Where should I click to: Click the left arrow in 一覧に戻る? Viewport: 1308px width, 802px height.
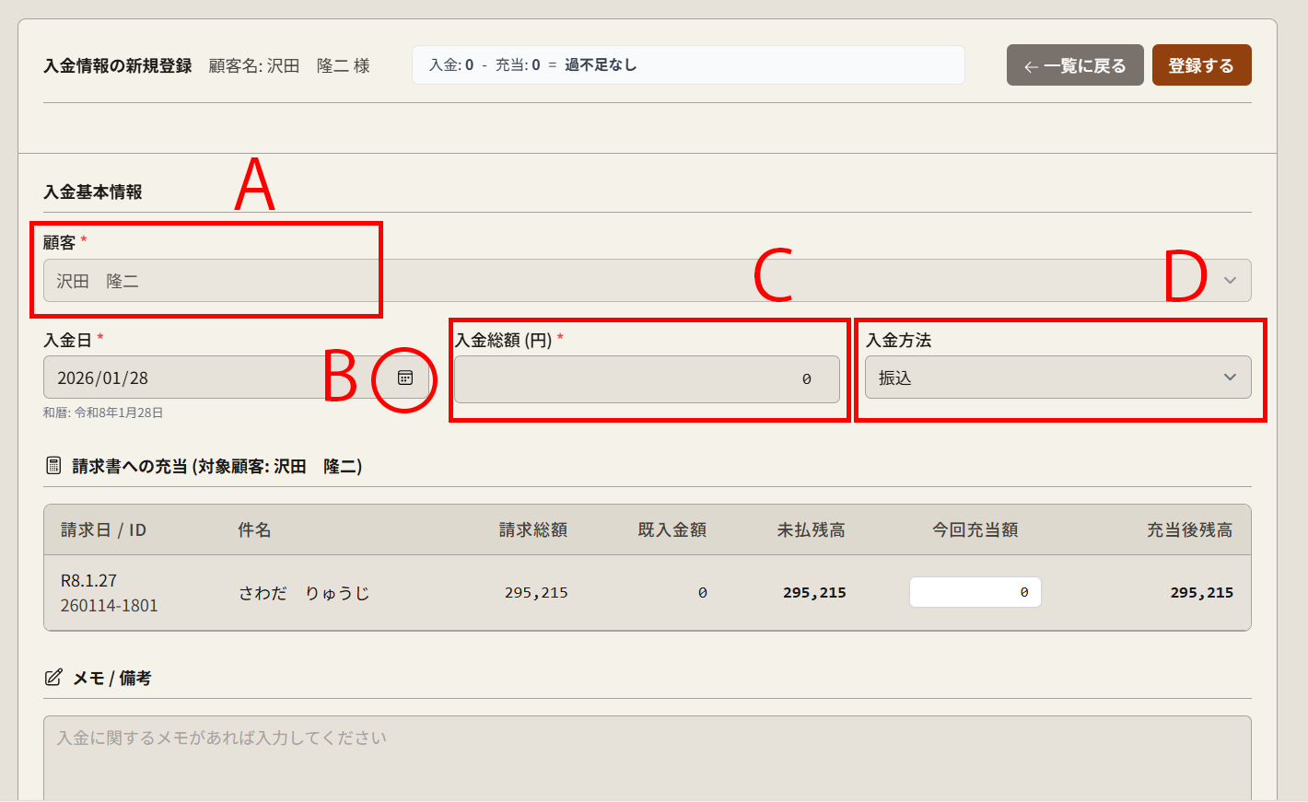[x=1031, y=66]
